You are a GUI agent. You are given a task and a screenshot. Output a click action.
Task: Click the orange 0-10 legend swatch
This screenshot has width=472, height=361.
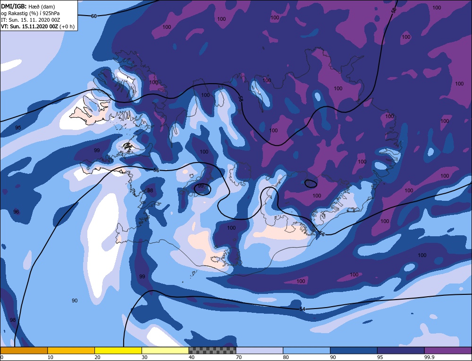(24, 350)
